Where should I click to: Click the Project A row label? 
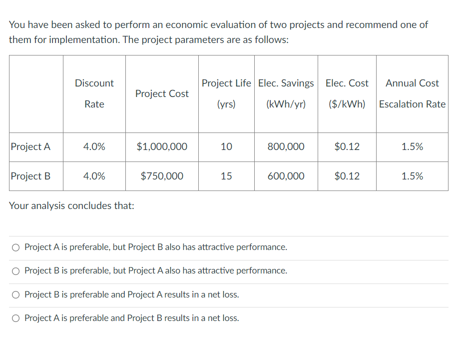point(29,147)
